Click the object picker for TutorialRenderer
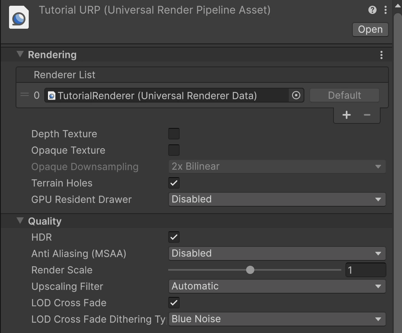This screenshot has height=333, width=402. point(296,96)
